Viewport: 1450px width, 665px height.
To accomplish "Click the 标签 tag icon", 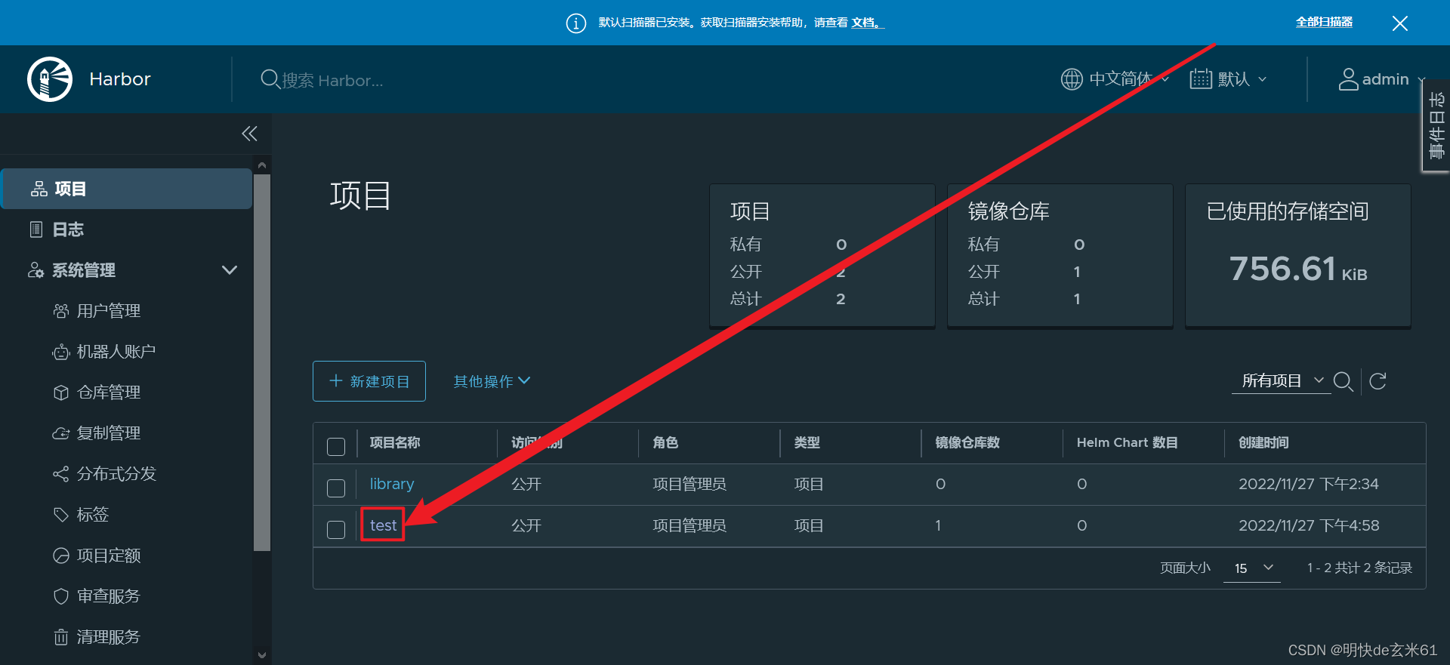I will [x=61, y=515].
